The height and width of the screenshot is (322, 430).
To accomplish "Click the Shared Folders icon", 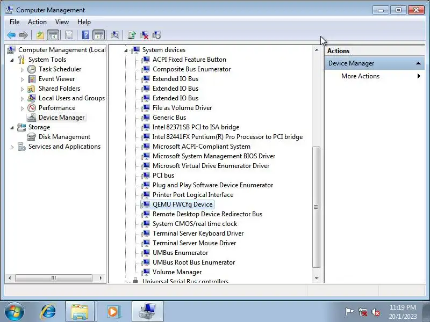I will tap(32, 89).
